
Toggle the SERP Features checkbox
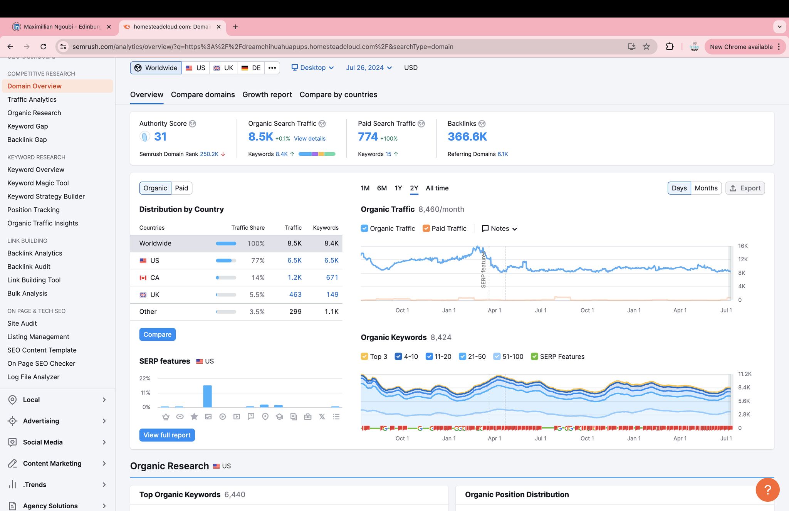tap(534, 356)
